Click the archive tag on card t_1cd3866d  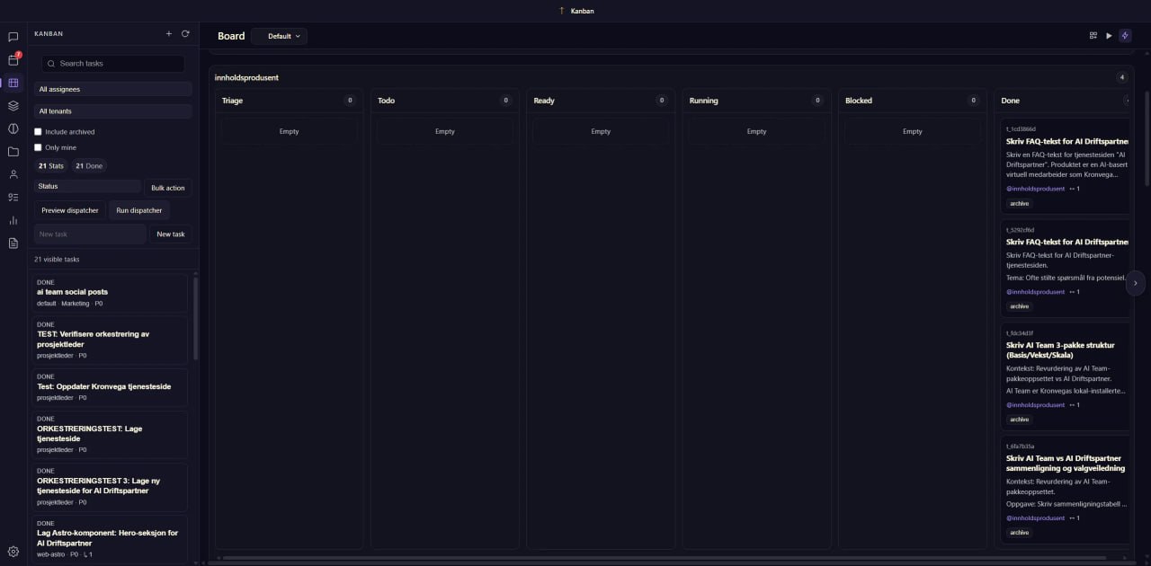coord(1019,204)
